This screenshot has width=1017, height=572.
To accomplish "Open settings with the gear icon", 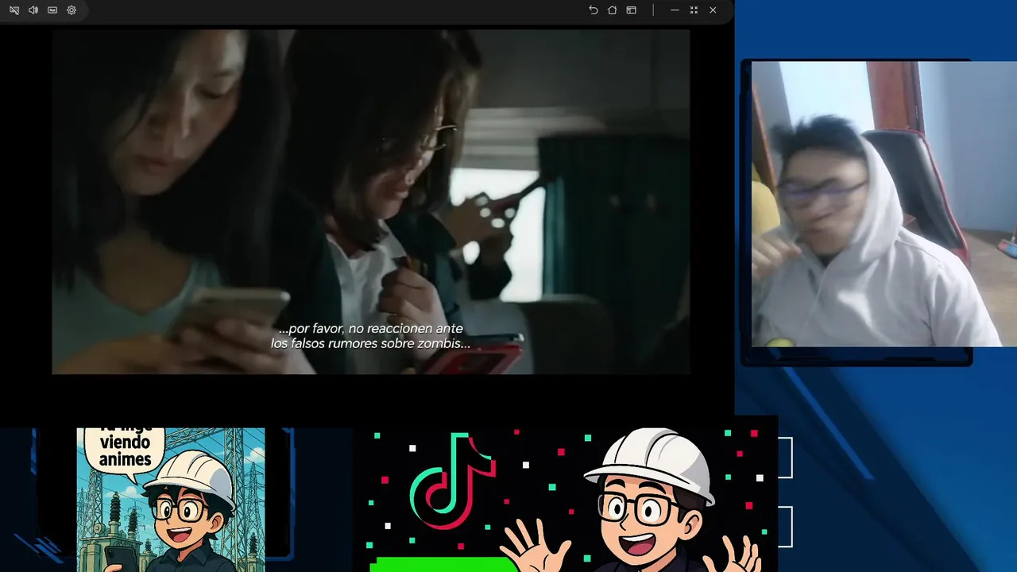I will [x=72, y=10].
